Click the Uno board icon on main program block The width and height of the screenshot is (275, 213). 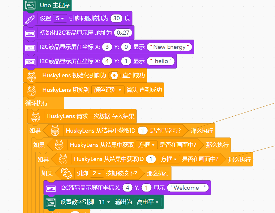tap(30, 5)
